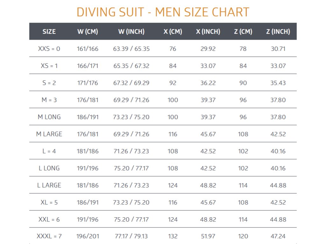Click the XXXL = 7 size label
Image resolution: width=326 pixels, height=244 pixels.
click(x=49, y=236)
